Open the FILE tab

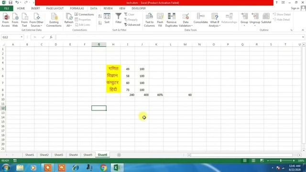(6, 9)
